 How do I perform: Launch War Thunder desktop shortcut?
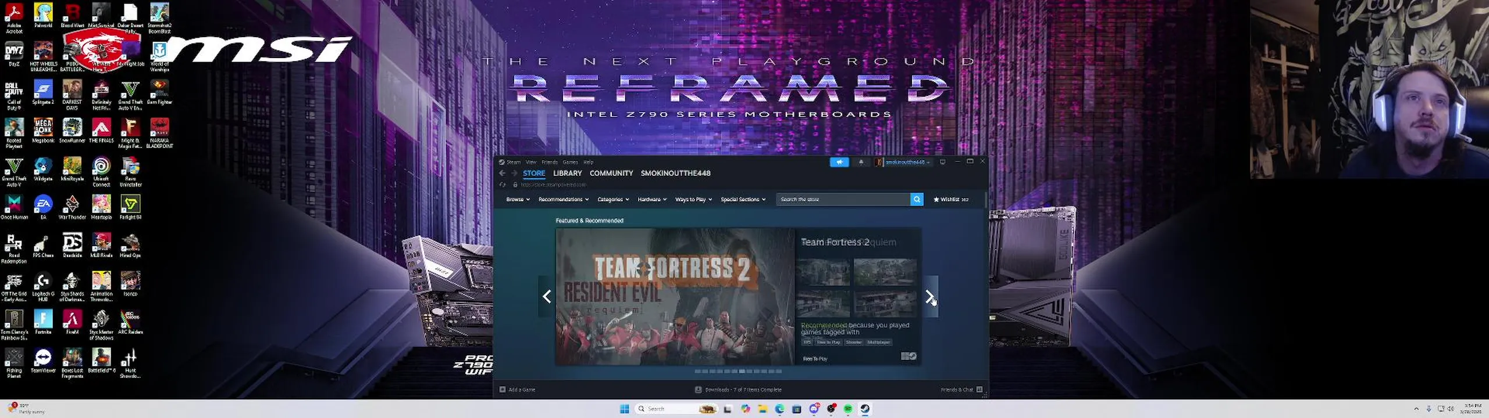pyautogui.click(x=72, y=208)
